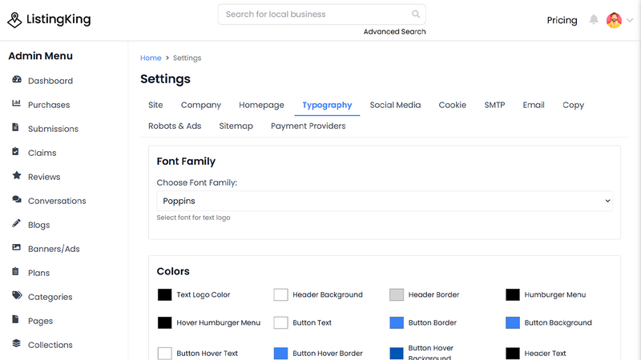Viewport: 641px width, 360px height.
Task: Open the notifications bell
Action: pos(594,19)
